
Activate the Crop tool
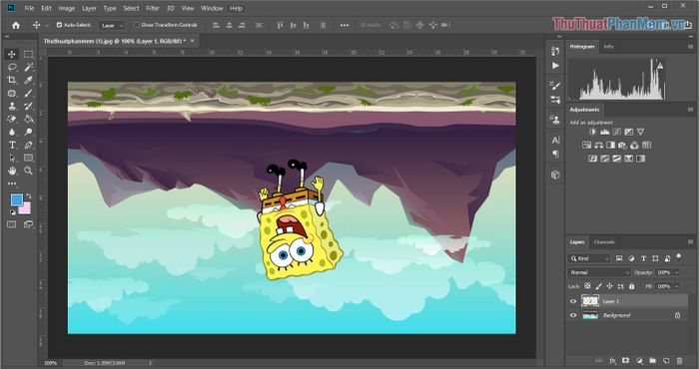coord(12,80)
